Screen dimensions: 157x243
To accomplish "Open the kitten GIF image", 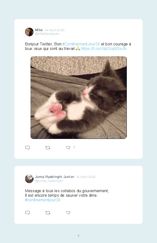I will point(78,97).
